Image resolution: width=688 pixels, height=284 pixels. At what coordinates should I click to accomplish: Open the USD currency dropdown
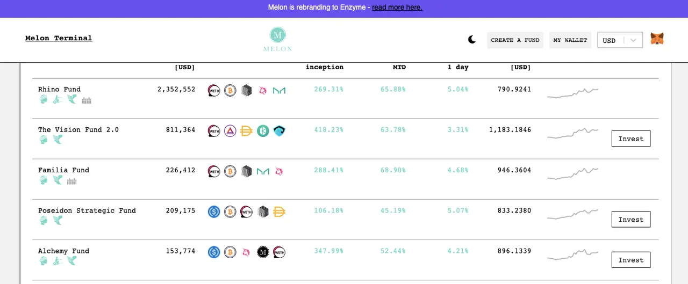pos(620,40)
